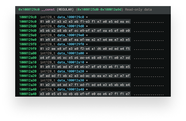Select symbol data_100012a30
186x121 pixels.
point(71,80)
